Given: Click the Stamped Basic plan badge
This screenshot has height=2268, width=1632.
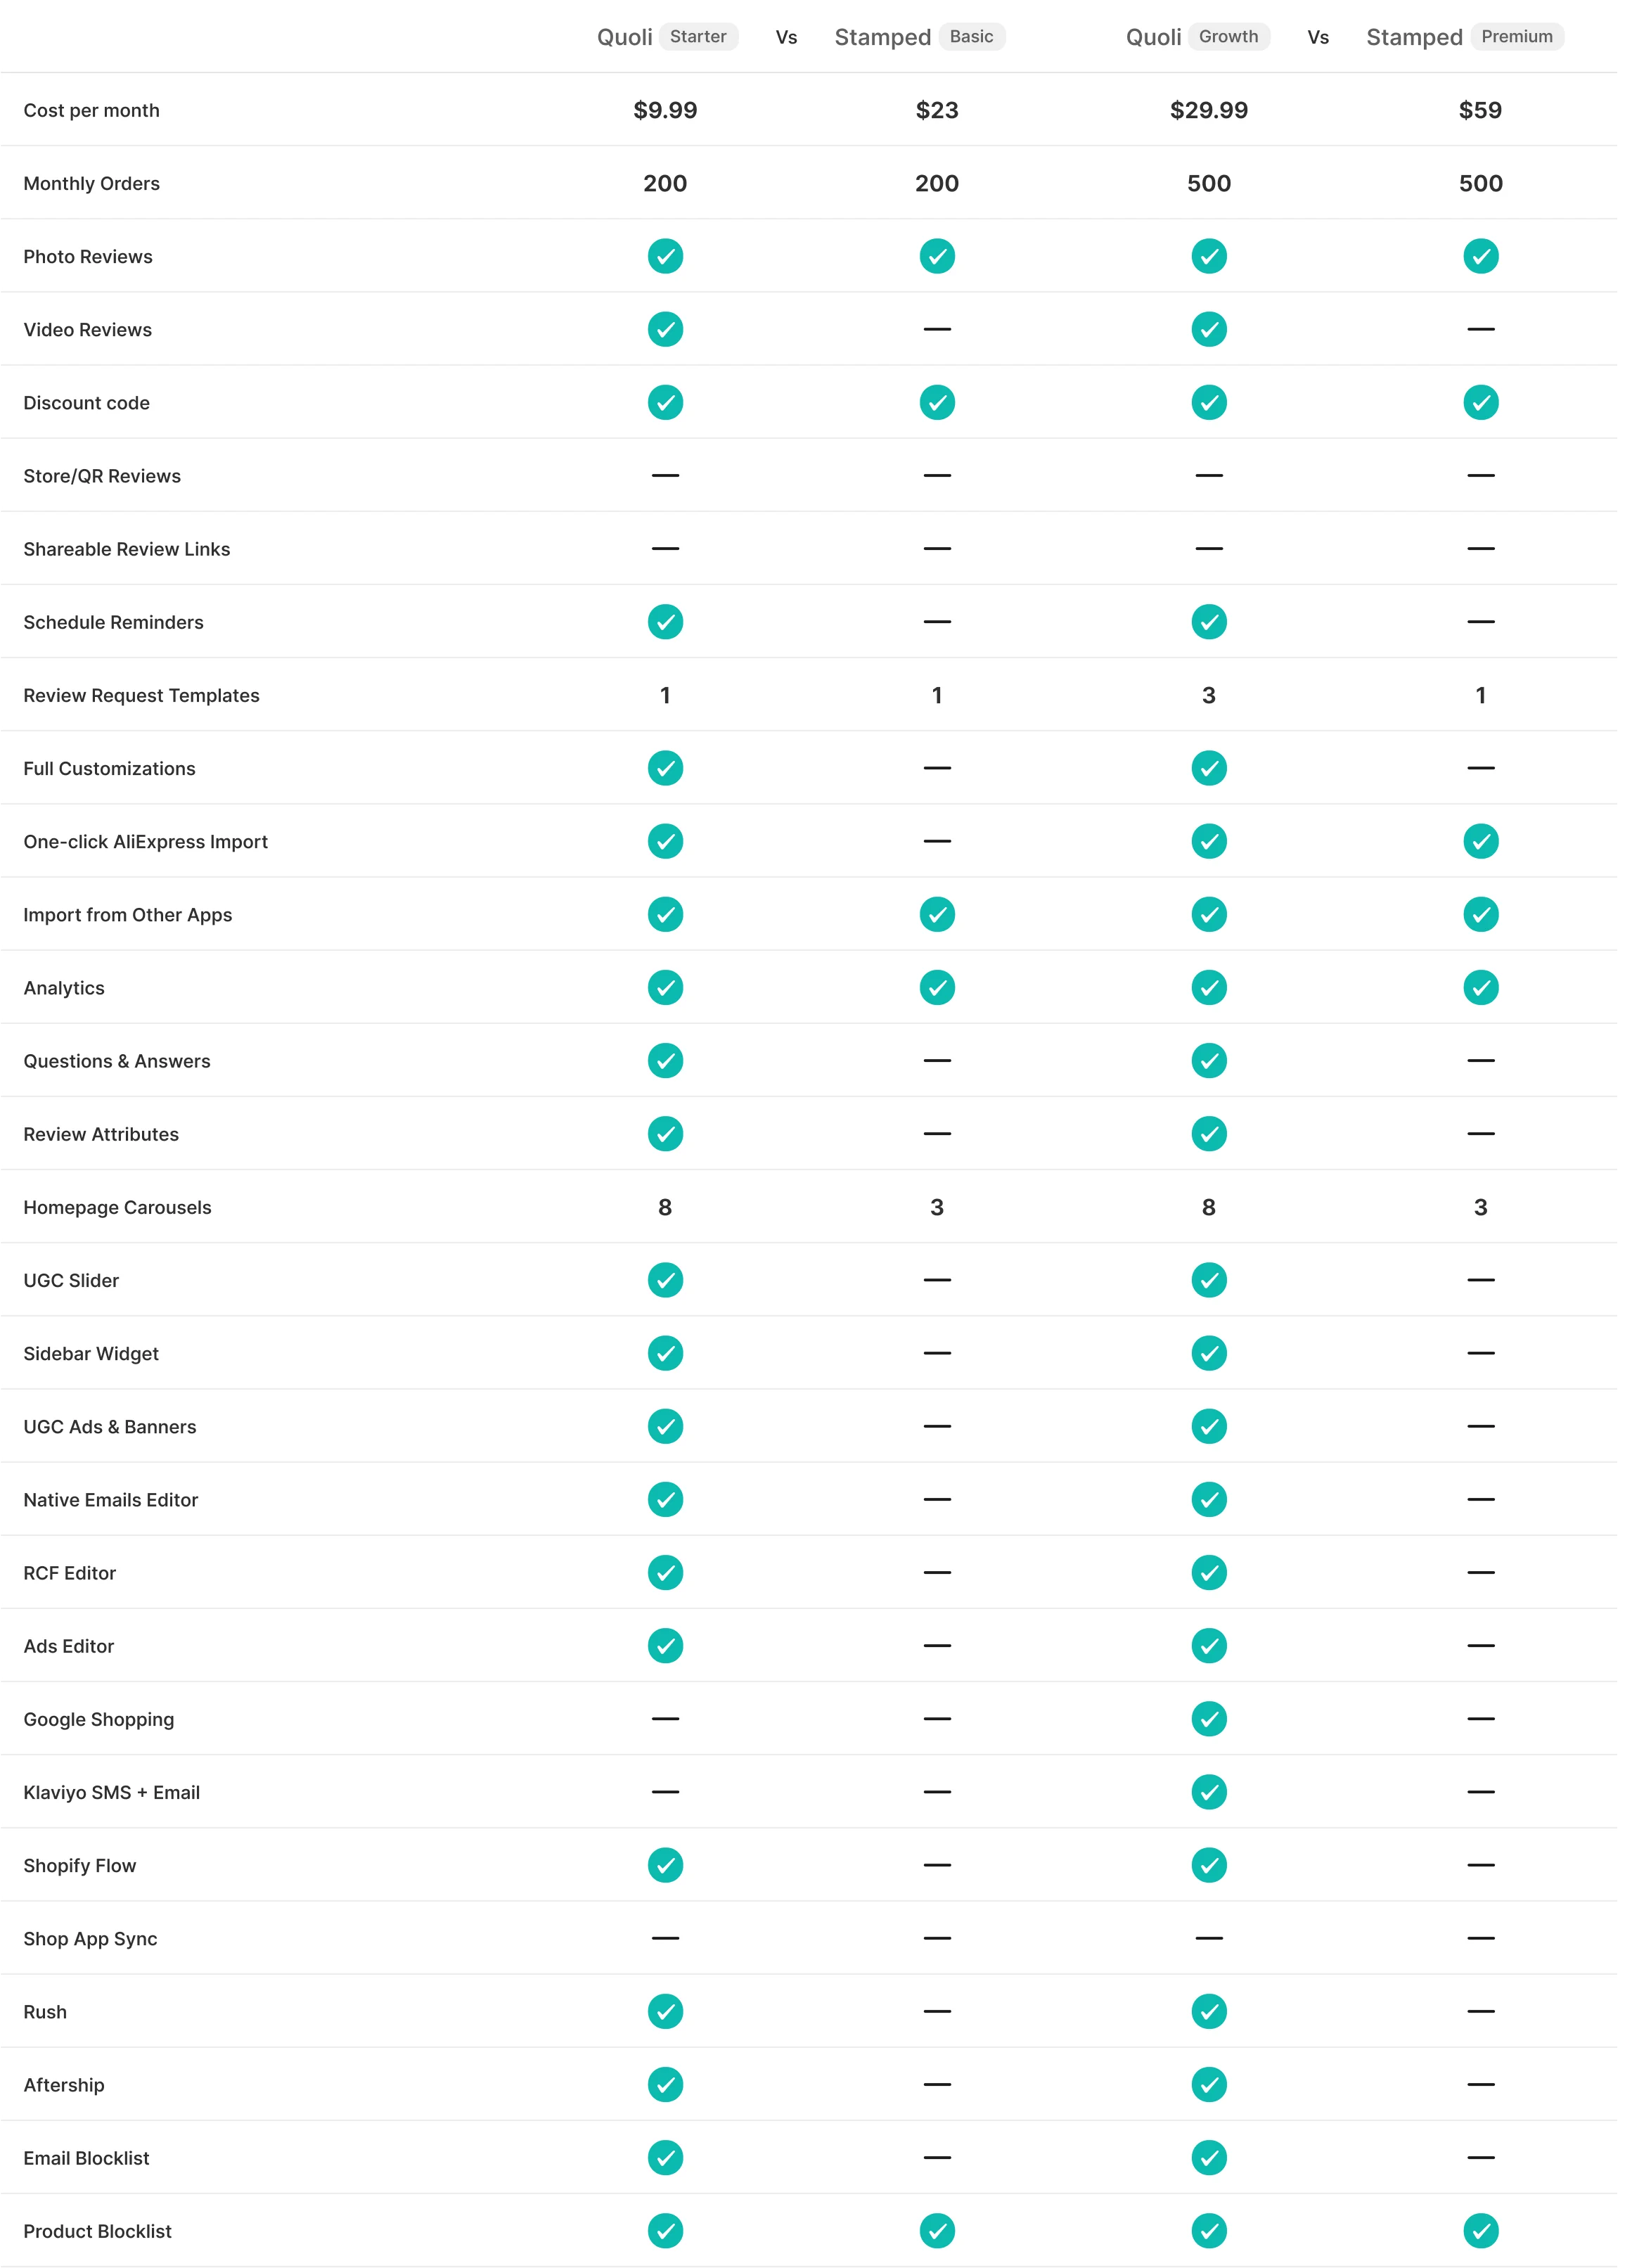Looking at the screenshot, I should pos(971,37).
